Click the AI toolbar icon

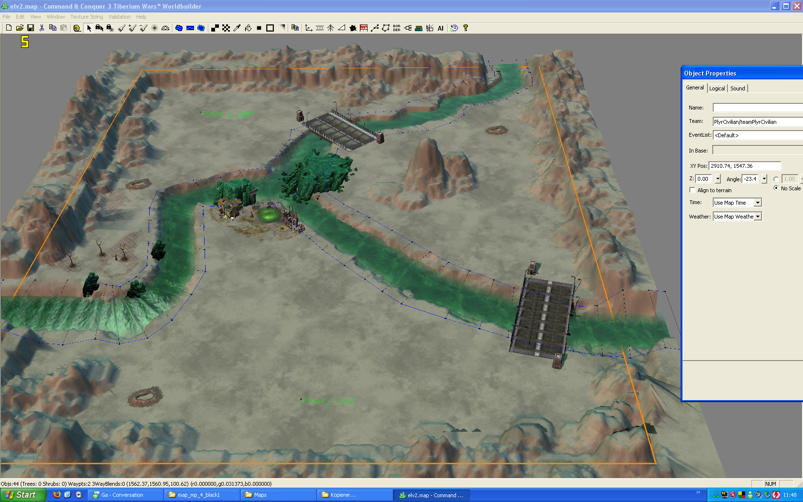(x=441, y=28)
